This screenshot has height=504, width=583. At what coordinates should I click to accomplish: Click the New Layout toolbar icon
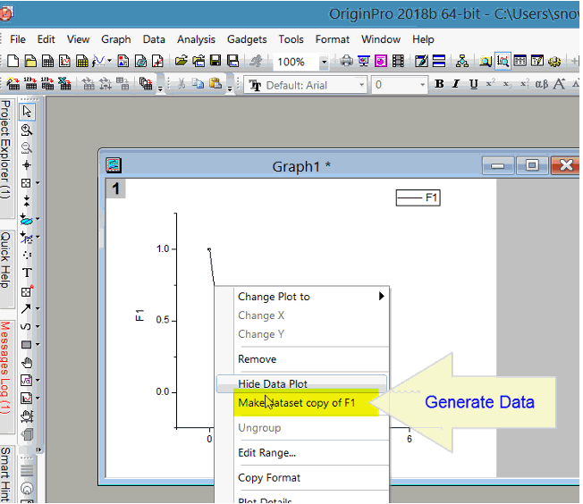click(123, 61)
